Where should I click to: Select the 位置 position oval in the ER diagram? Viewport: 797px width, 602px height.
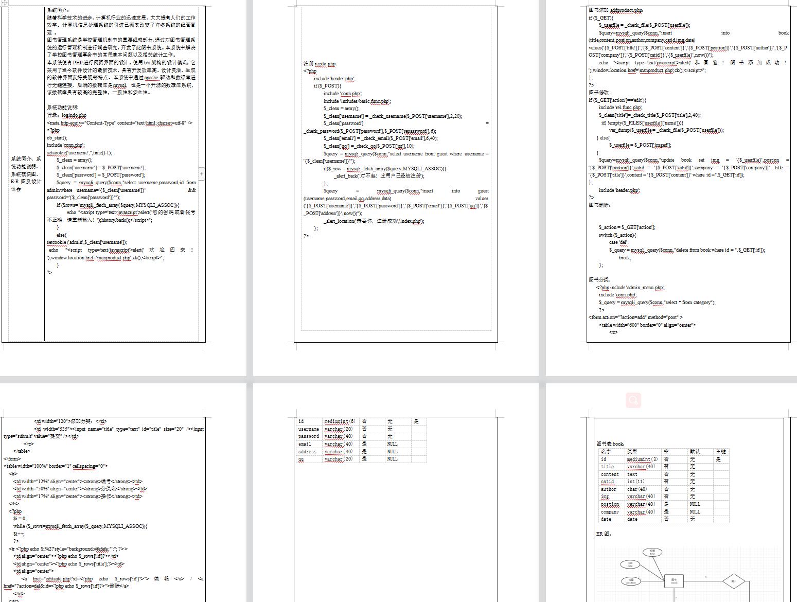coord(631,581)
